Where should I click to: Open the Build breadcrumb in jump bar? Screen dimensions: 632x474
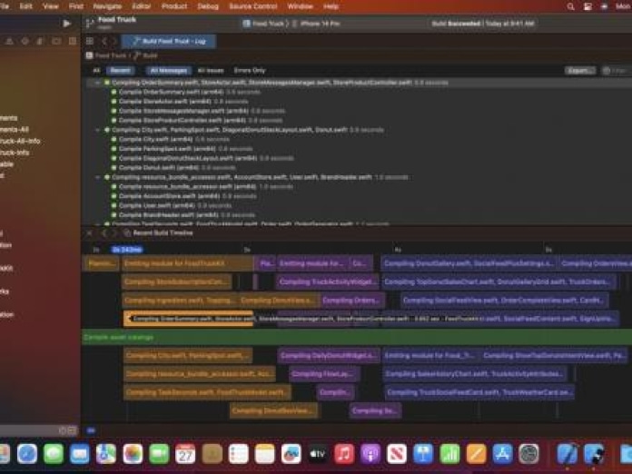click(x=145, y=55)
